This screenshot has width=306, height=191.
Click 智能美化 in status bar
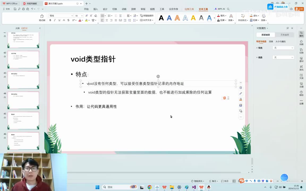coord(198,181)
